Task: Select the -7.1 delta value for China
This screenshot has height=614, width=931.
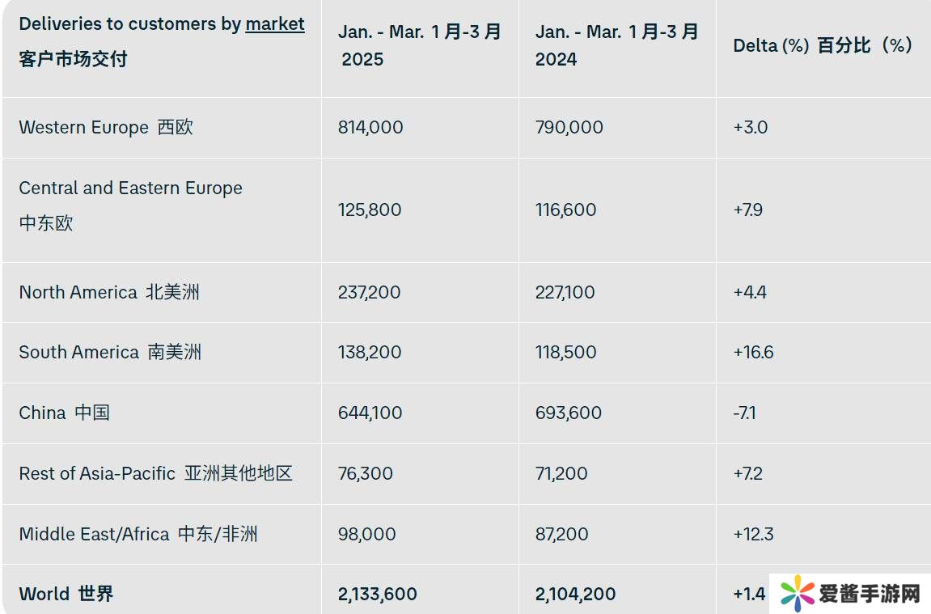Action: coord(744,413)
